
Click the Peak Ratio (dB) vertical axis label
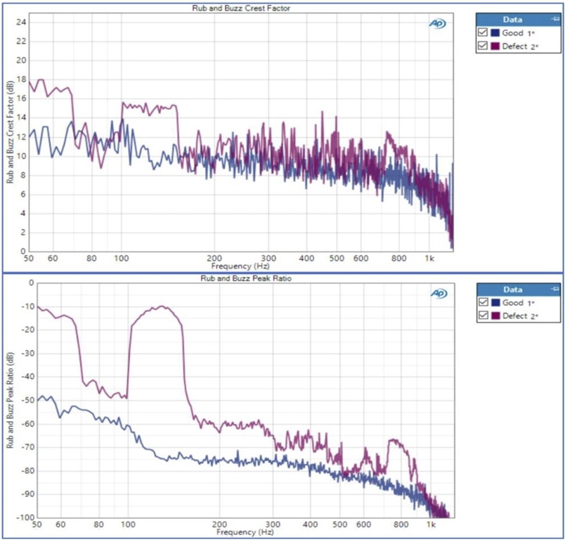pos(10,400)
